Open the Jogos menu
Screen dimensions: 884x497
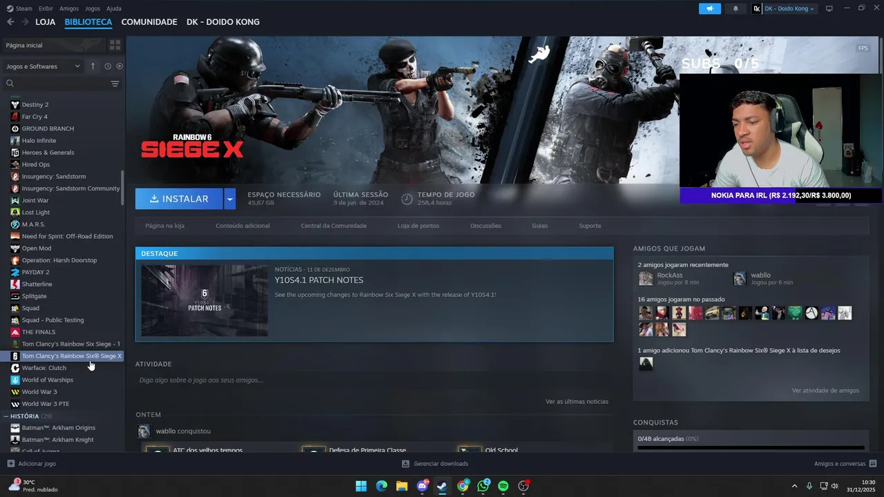(x=93, y=8)
